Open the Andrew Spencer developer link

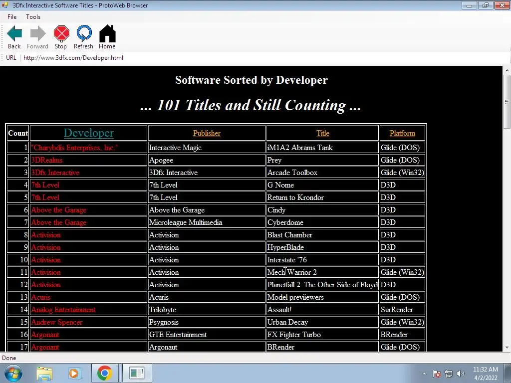tap(57, 322)
